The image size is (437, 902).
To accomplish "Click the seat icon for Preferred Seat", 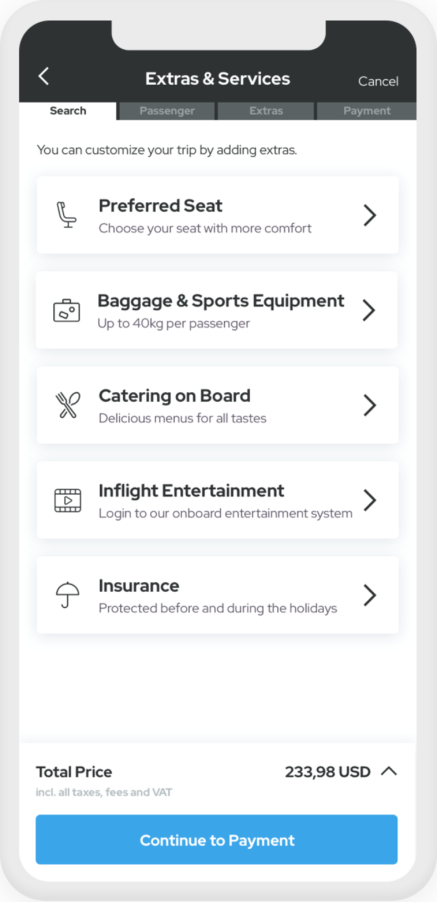I will [x=66, y=215].
